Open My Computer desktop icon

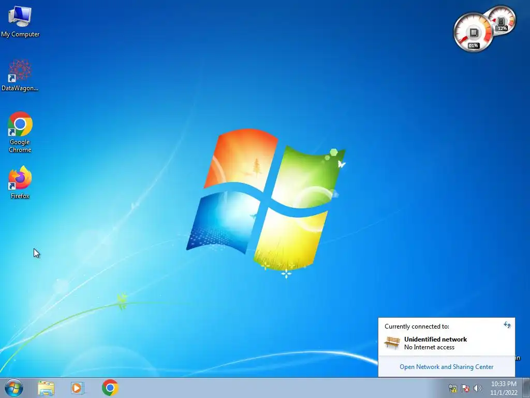20,21
